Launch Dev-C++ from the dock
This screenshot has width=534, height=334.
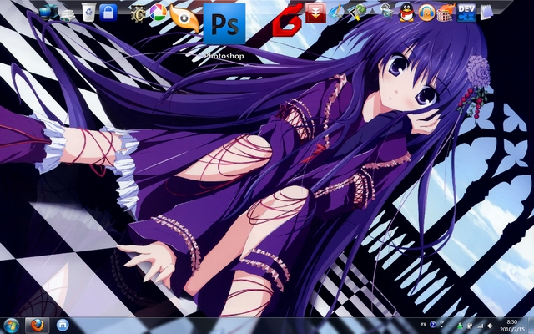[x=466, y=13]
